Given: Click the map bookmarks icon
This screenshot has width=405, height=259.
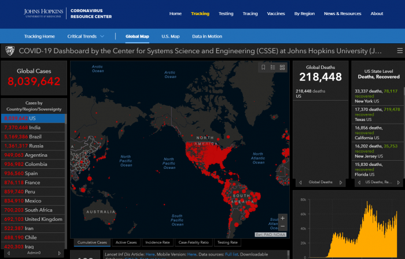Looking at the screenshot, I should click(263, 67).
